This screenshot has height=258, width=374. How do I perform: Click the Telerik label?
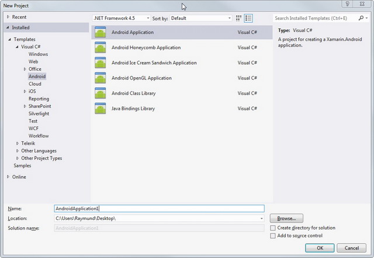(28, 143)
